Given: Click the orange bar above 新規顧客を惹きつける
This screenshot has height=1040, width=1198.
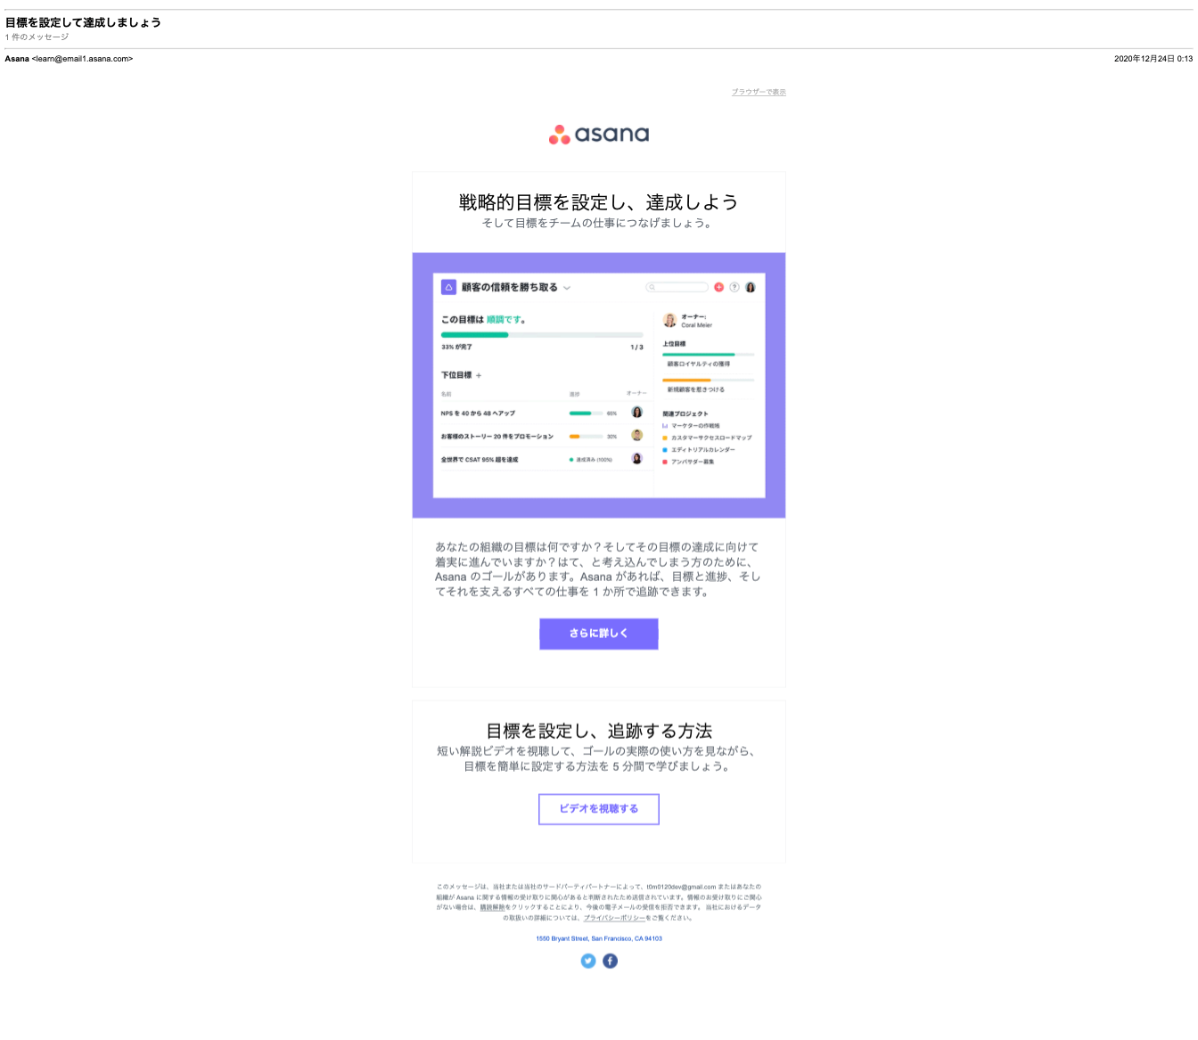Looking at the screenshot, I should click(x=708, y=381).
